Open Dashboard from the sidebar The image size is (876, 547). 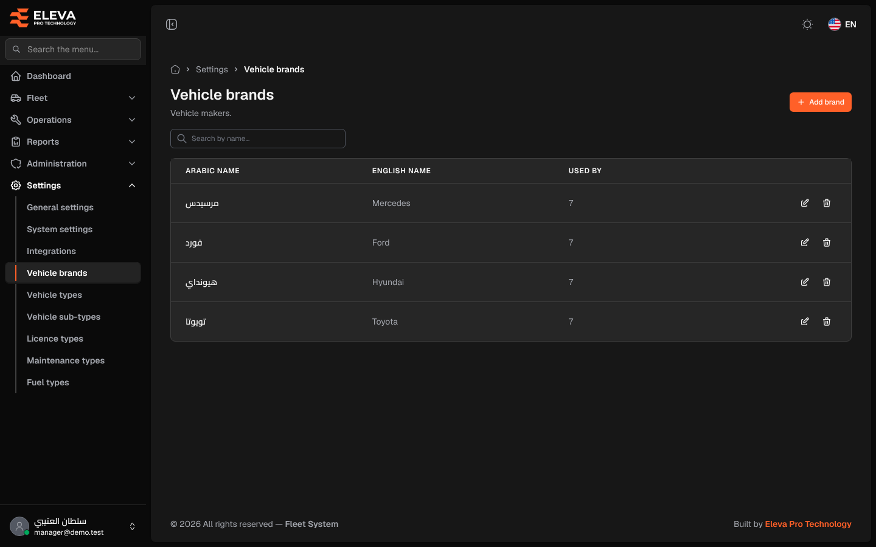(73, 76)
